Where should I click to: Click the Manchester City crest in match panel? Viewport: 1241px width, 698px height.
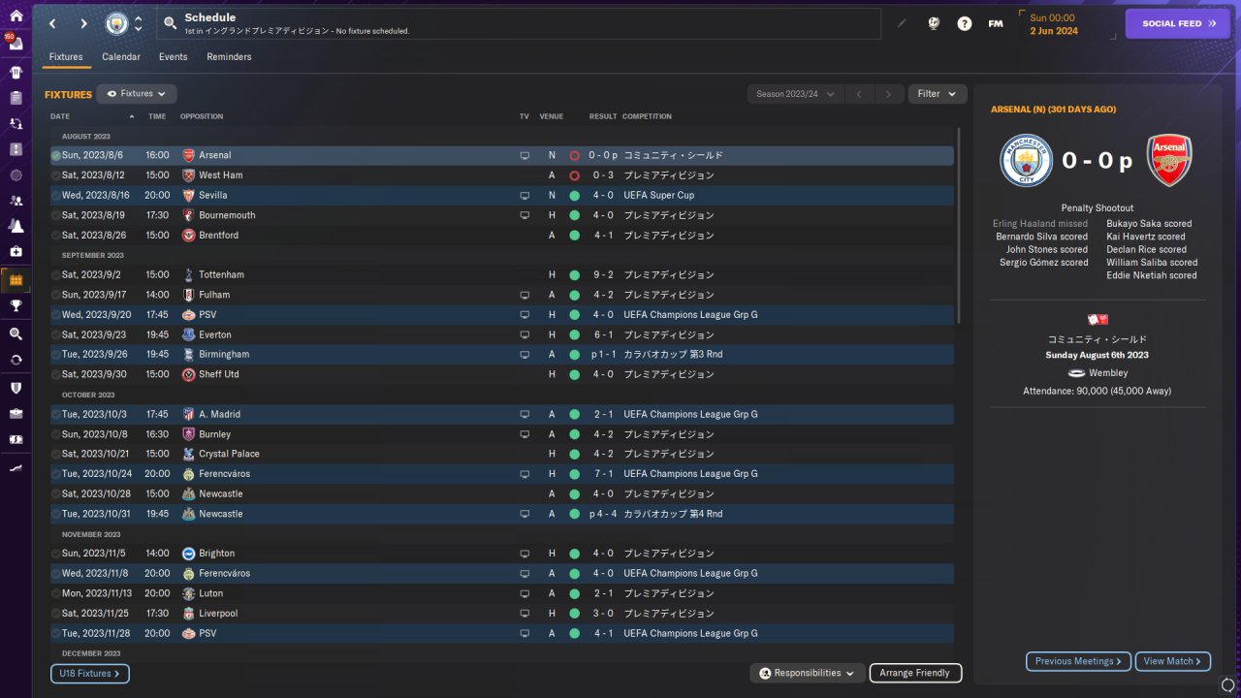[x=1026, y=160]
